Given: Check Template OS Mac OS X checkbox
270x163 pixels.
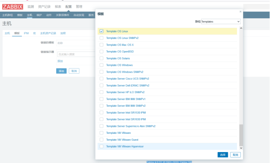Looking at the screenshot, I should coord(102,45).
